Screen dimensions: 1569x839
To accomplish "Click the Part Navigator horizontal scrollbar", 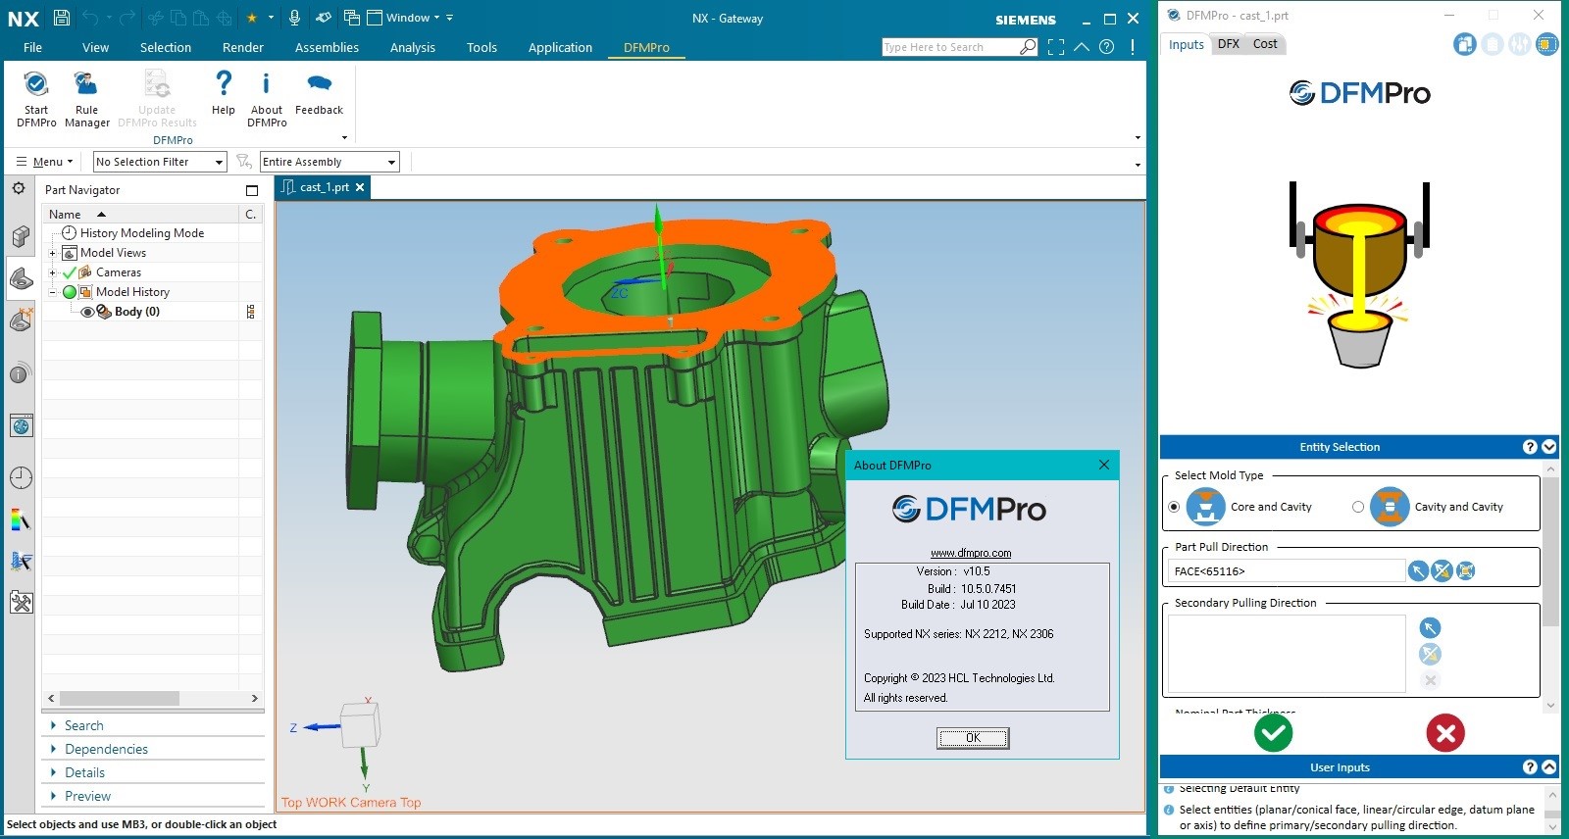I will click(x=120, y=698).
